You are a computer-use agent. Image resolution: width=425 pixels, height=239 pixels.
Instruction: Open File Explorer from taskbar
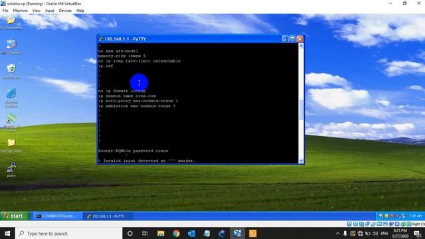(161, 233)
